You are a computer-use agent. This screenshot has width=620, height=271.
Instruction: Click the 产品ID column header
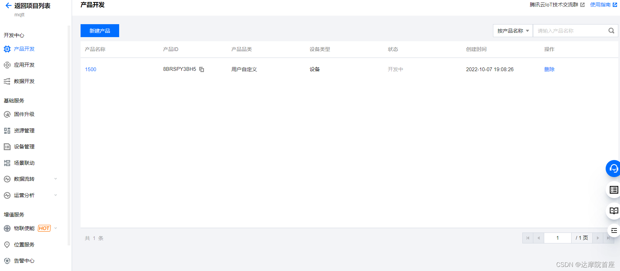171,49
